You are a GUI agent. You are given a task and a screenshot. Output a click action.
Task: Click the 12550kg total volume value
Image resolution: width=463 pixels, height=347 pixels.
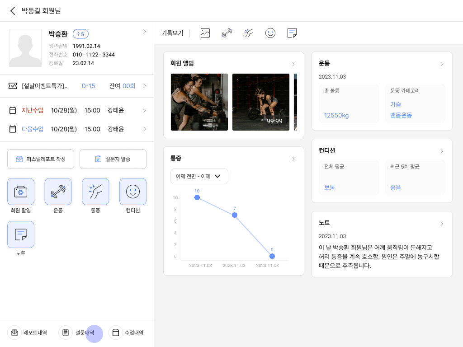tap(336, 115)
